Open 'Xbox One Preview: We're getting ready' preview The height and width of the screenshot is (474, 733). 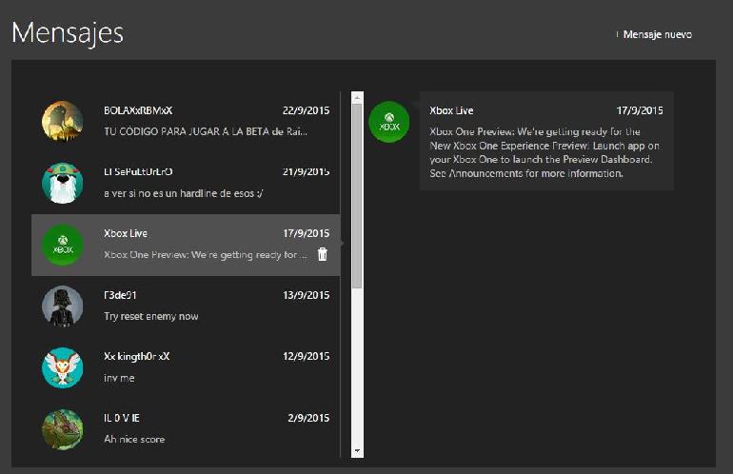[206, 255]
